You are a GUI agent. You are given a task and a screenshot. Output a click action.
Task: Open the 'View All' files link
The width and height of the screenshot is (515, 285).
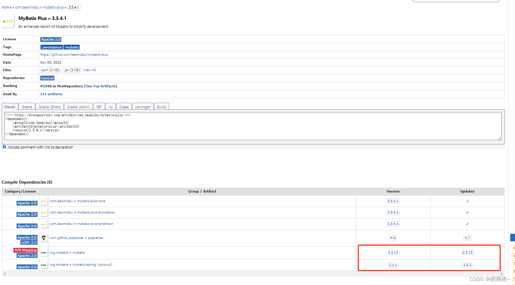(89, 70)
